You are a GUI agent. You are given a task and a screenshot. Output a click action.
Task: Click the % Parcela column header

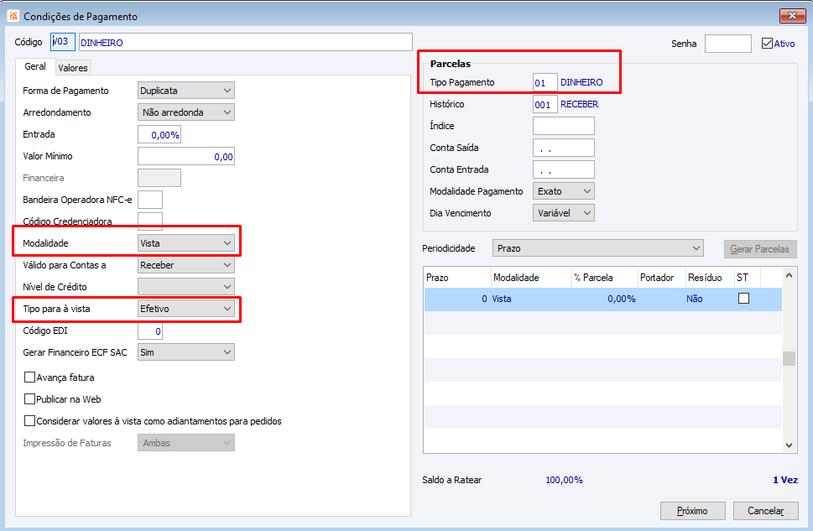coord(604,278)
